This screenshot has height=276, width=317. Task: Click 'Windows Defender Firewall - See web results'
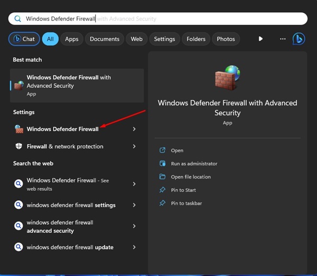[77, 184]
